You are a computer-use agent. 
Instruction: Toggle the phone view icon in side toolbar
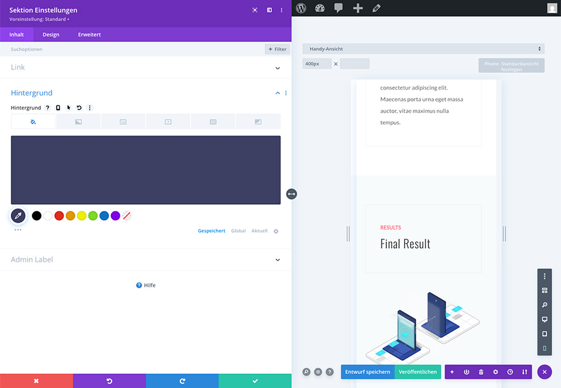pyautogui.click(x=544, y=349)
